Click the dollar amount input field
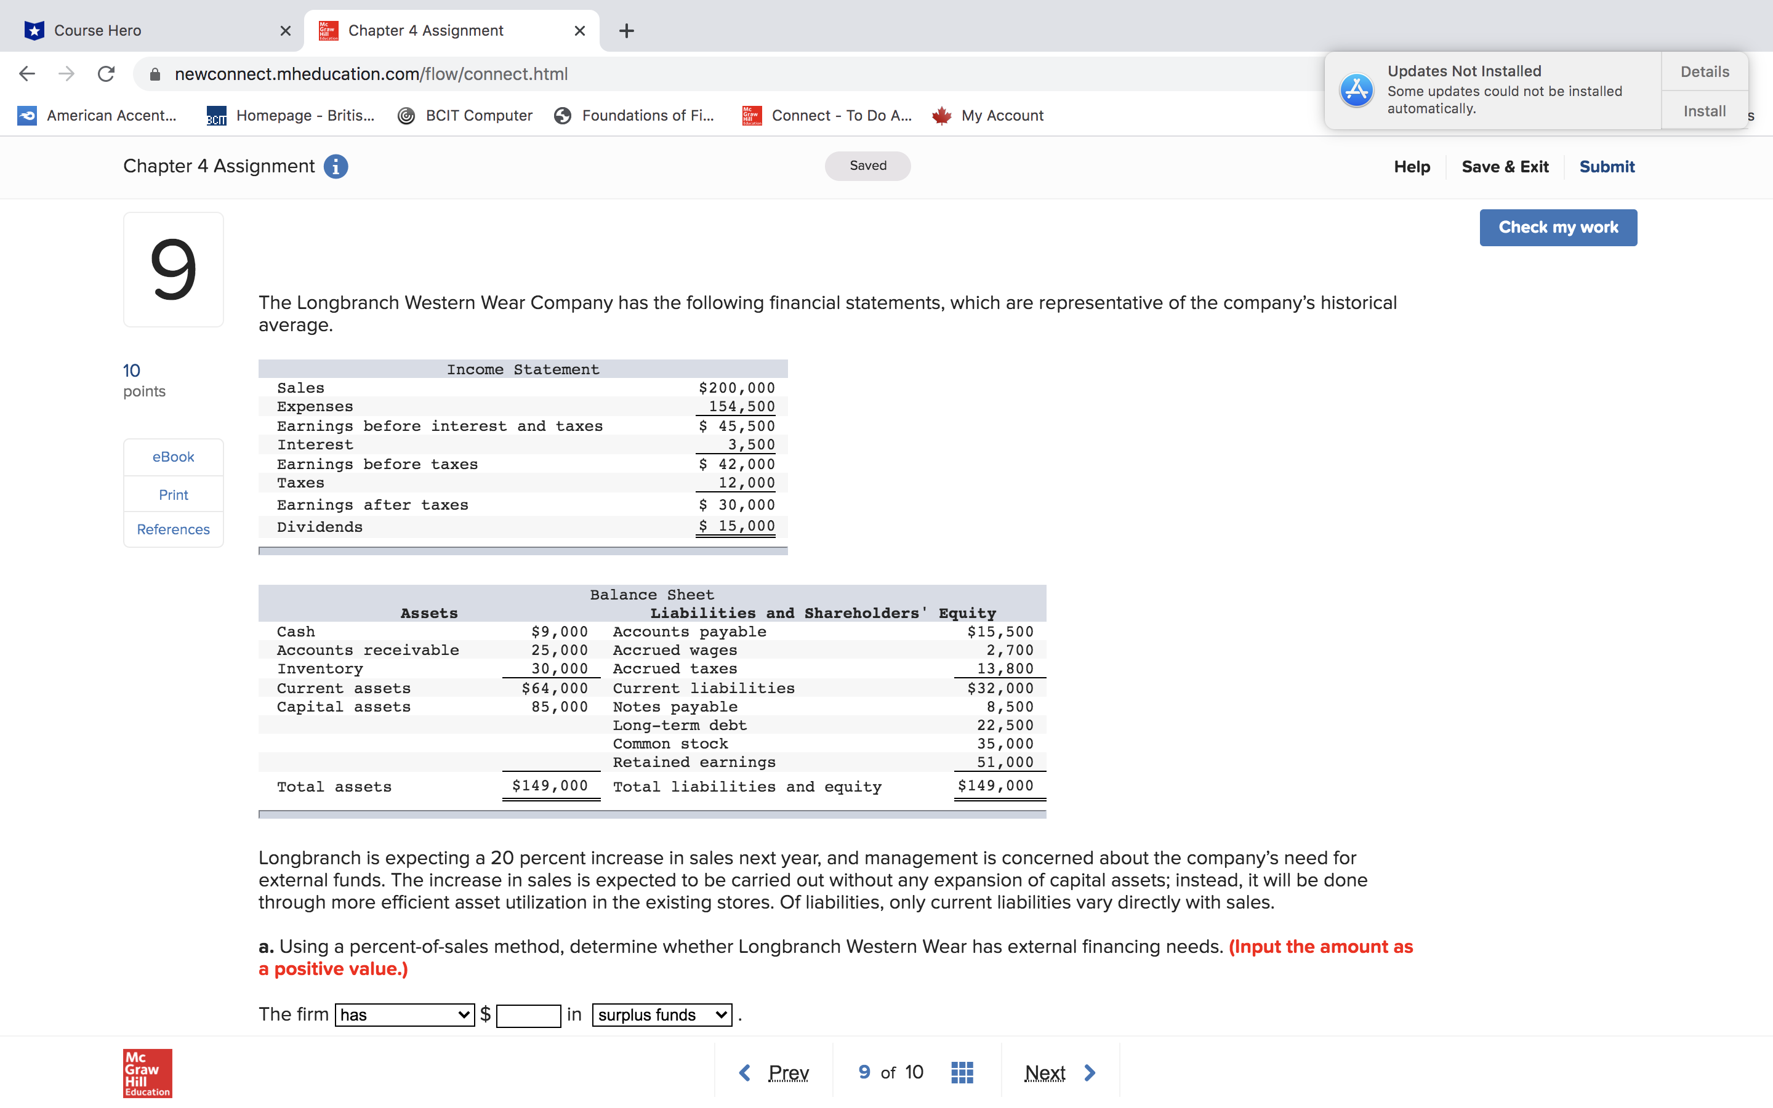Image resolution: width=1773 pixels, height=1108 pixels. click(x=528, y=1014)
